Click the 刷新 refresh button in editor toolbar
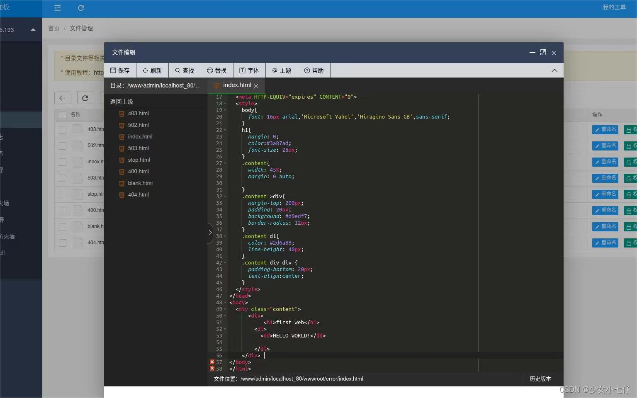 pyautogui.click(x=152, y=70)
